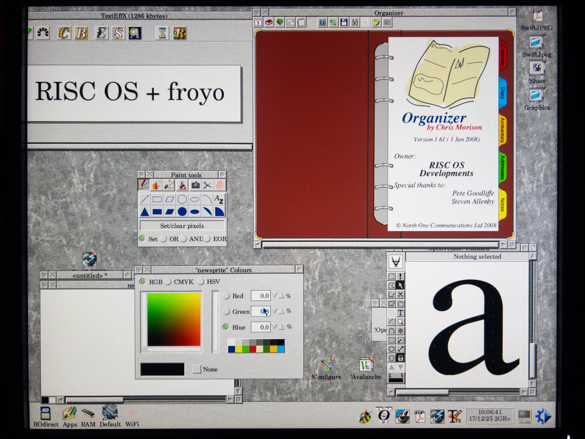Select the hand tool in Paint tools

click(x=219, y=185)
